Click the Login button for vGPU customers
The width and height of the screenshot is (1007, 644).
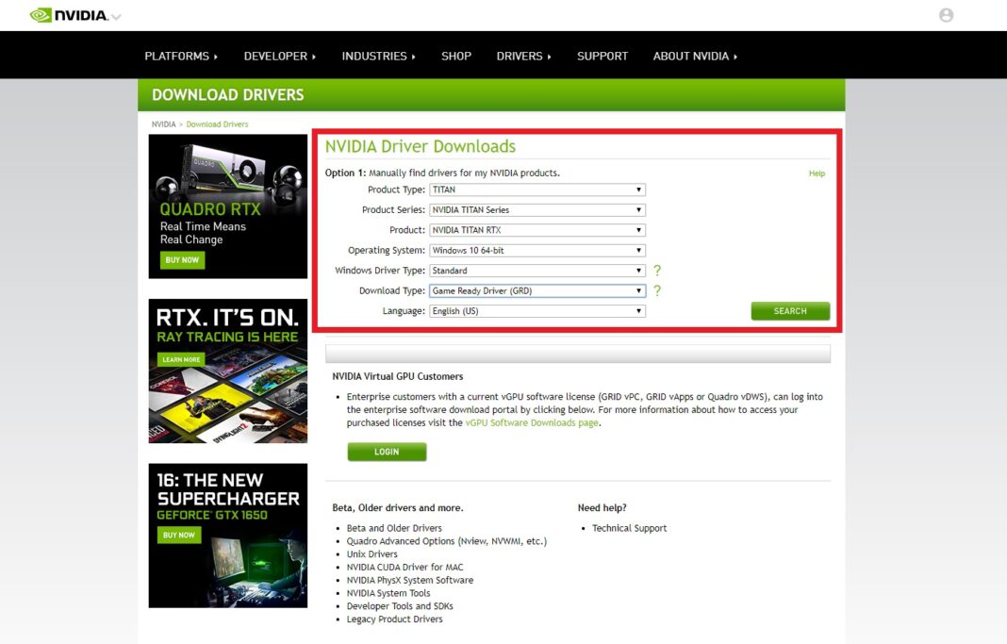(x=387, y=452)
